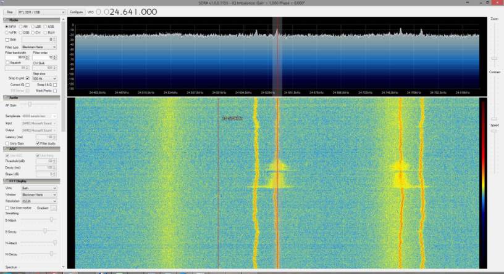Open the RTL-SDR / USB source dropdown
504x274 pixels.
[x=41, y=12]
